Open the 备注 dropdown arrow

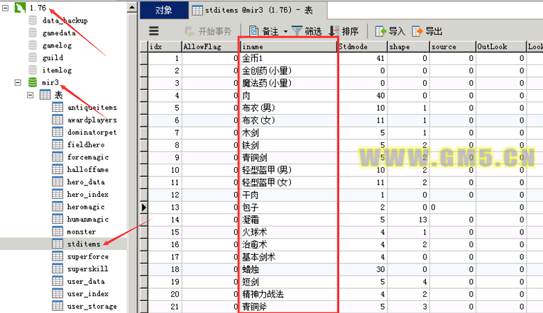click(285, 31)
